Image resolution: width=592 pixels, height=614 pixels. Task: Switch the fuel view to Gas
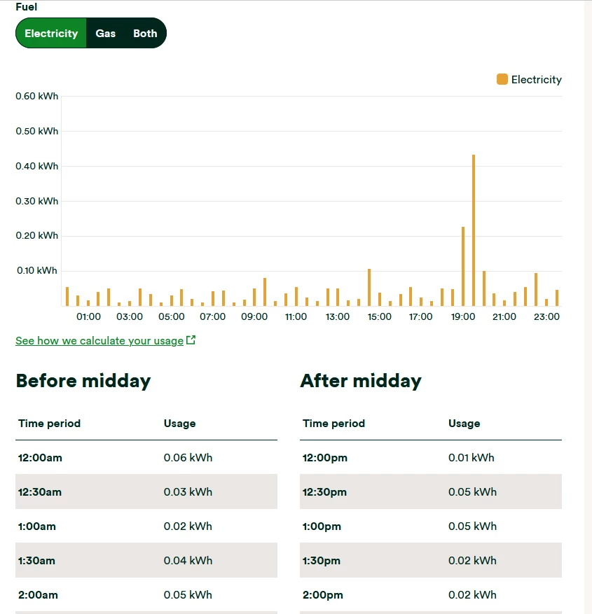pos(106,33)
